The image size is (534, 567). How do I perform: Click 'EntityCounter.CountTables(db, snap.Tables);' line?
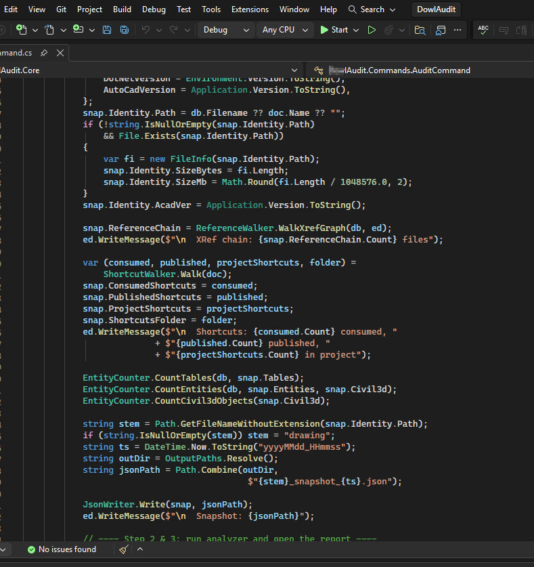194,377
